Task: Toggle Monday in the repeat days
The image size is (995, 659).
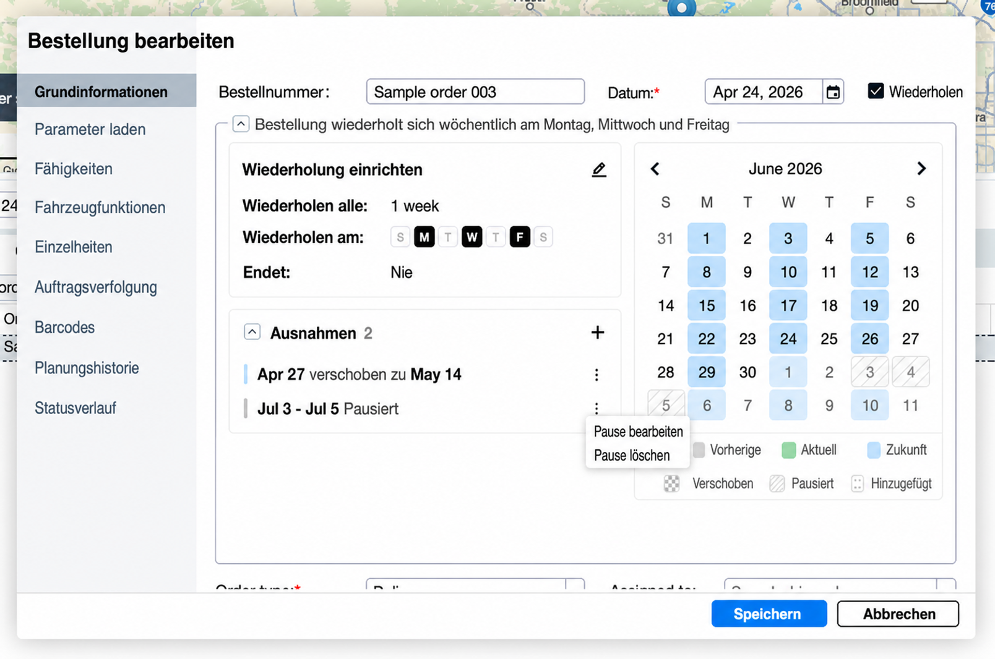Action: [x=424, y=237]
